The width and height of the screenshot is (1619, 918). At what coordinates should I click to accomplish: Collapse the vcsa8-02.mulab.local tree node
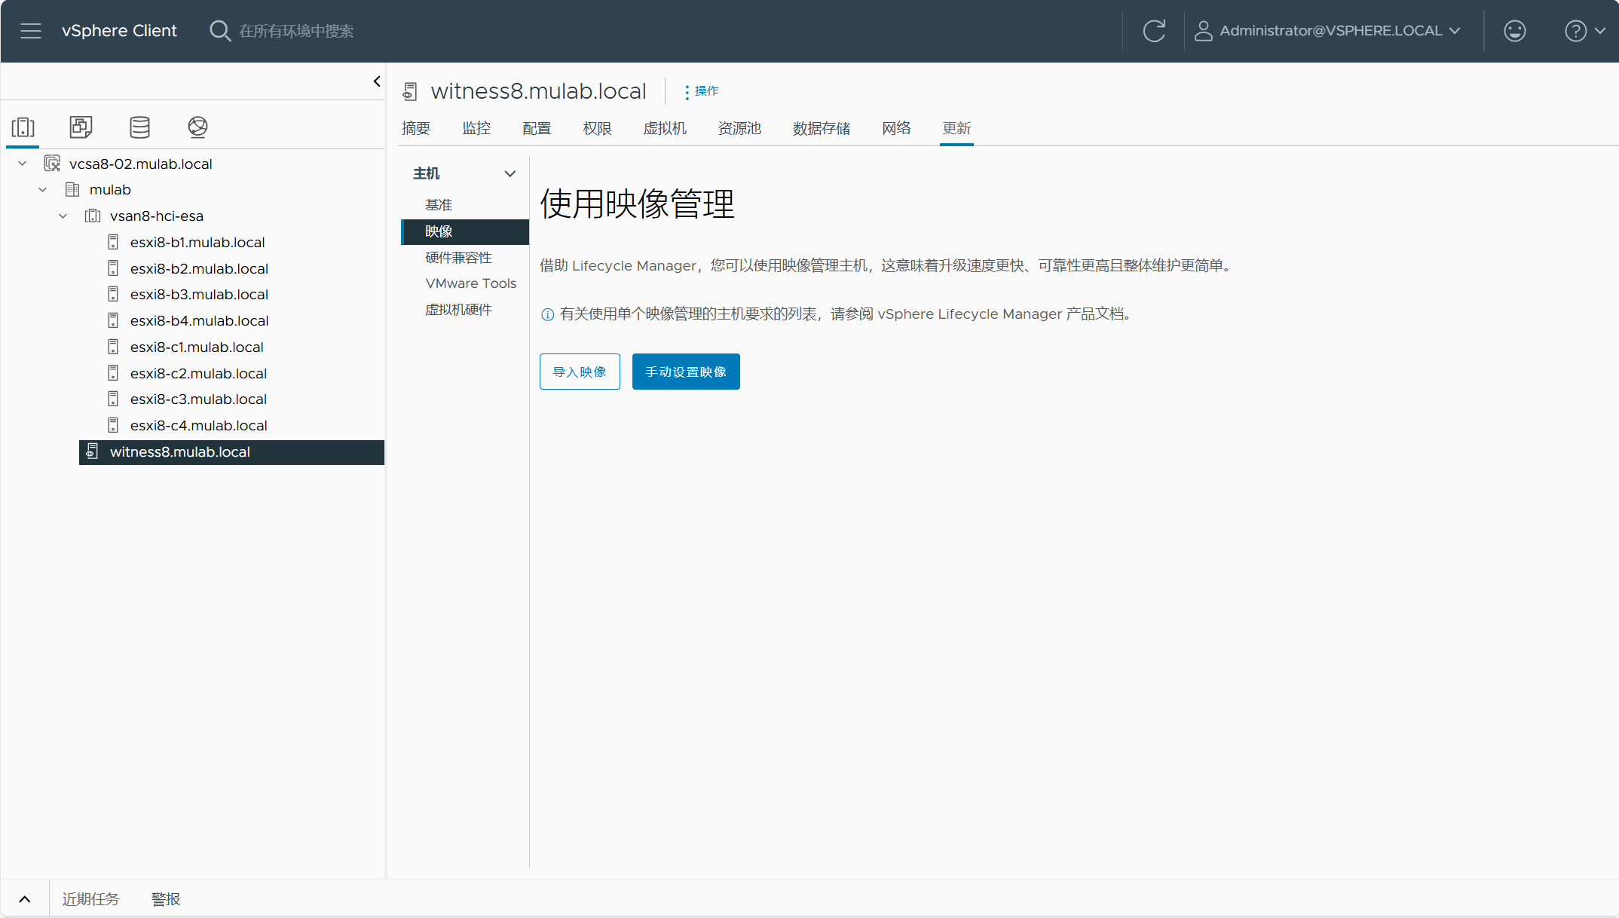point(23,164)
